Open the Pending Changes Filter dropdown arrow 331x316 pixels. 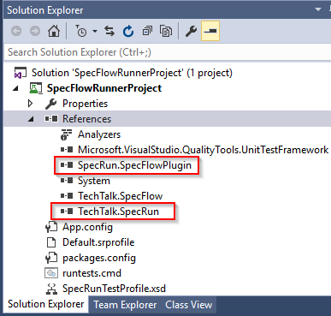pos(95,31)
